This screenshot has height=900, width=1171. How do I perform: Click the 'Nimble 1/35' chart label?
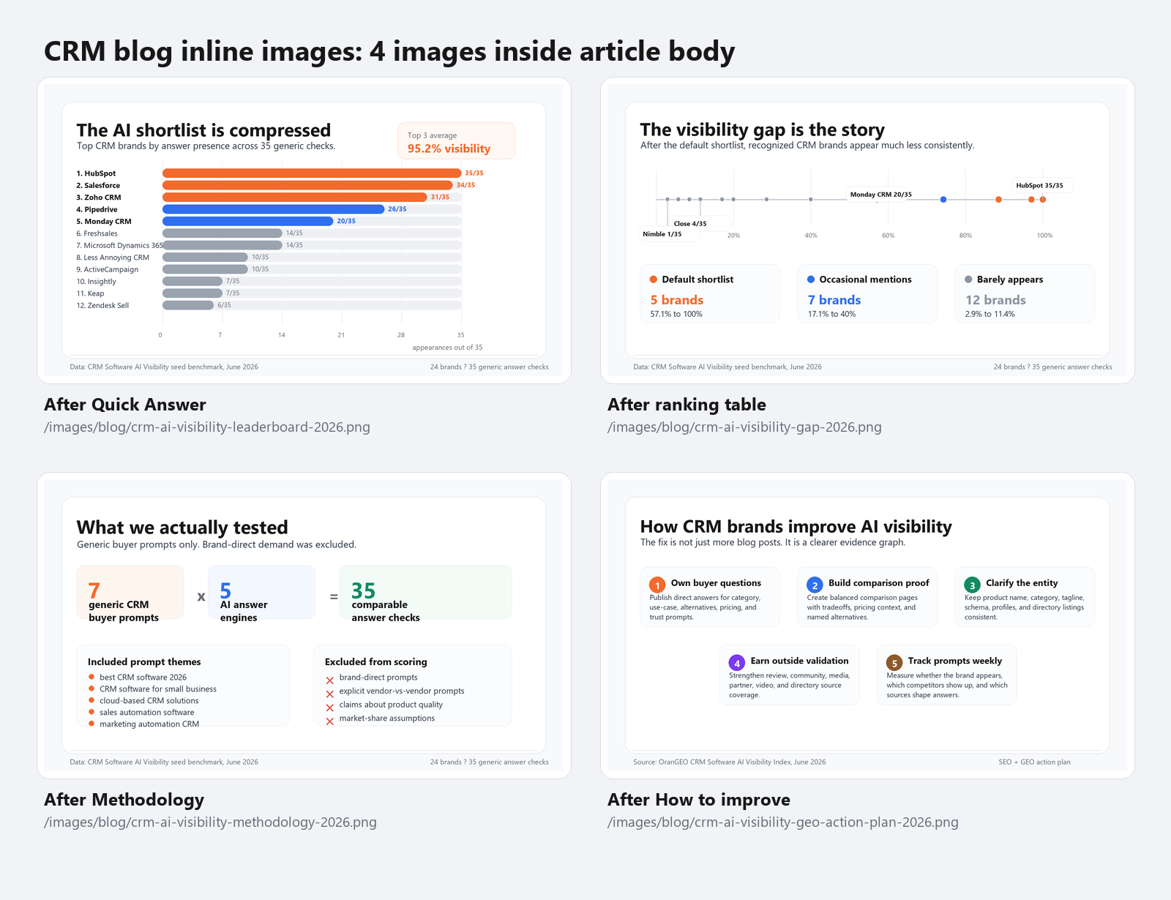[662, 234]
